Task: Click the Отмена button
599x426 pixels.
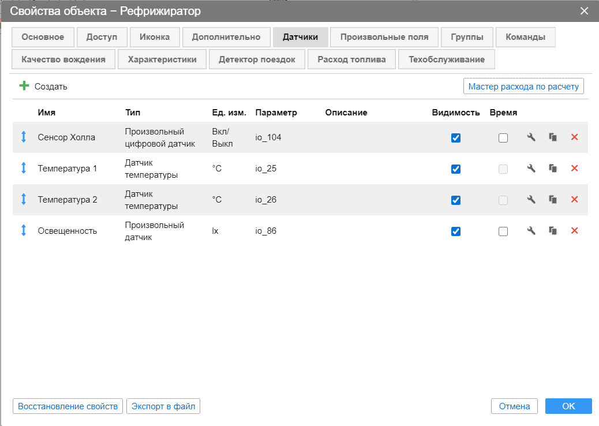Action: click(x=514, y=406)
